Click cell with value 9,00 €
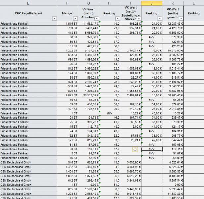This screenshot has width=204, height=199. pos(131,127)
